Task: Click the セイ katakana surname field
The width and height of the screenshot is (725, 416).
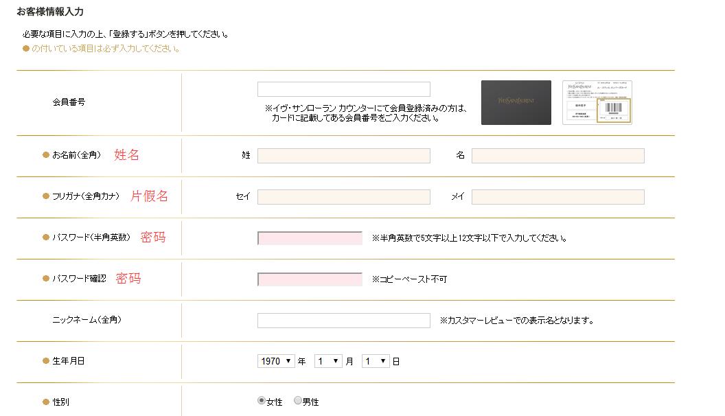Action: [343, 197]
